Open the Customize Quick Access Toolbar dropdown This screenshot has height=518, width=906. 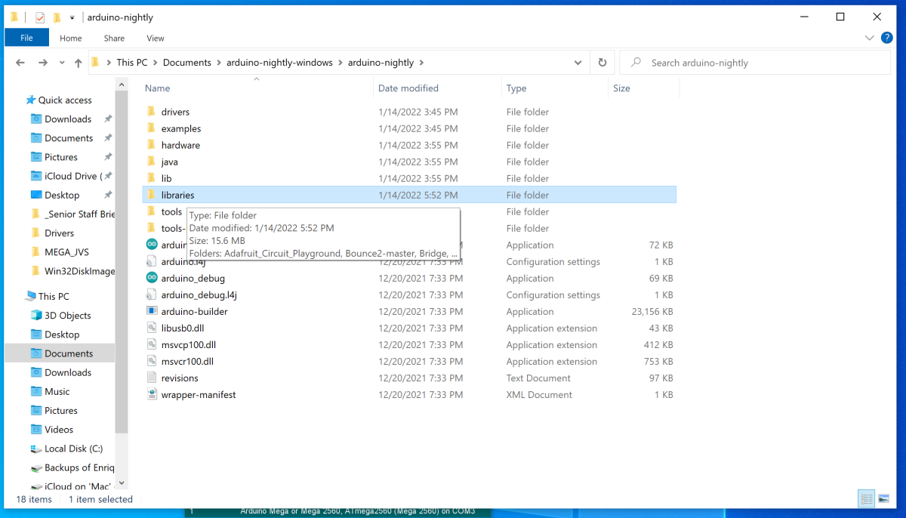tap(72, 17)
